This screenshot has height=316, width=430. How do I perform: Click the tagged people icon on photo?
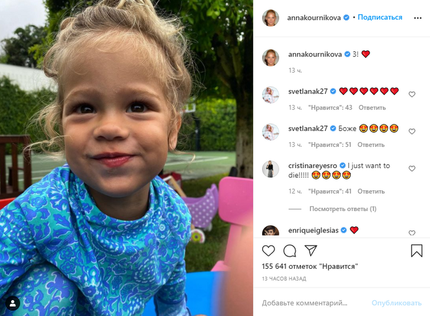(12, 304)
